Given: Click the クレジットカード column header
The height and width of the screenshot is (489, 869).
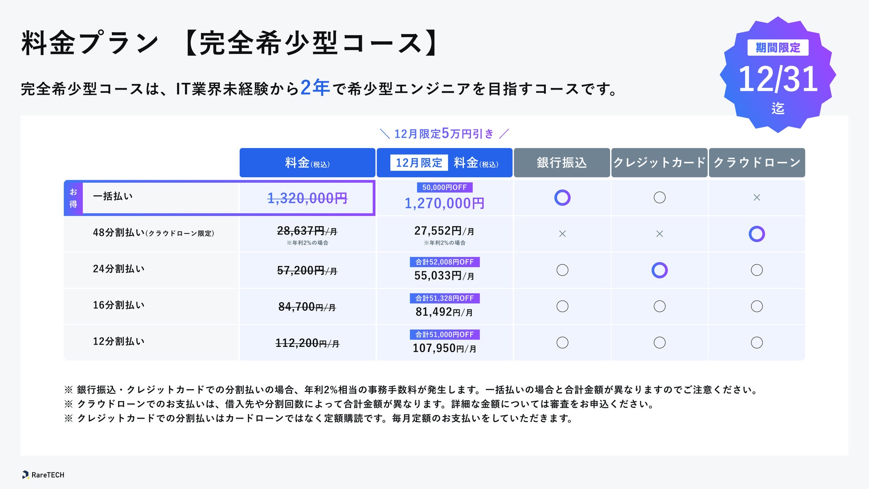Looking at the screenshot, I should coord(659,163).
